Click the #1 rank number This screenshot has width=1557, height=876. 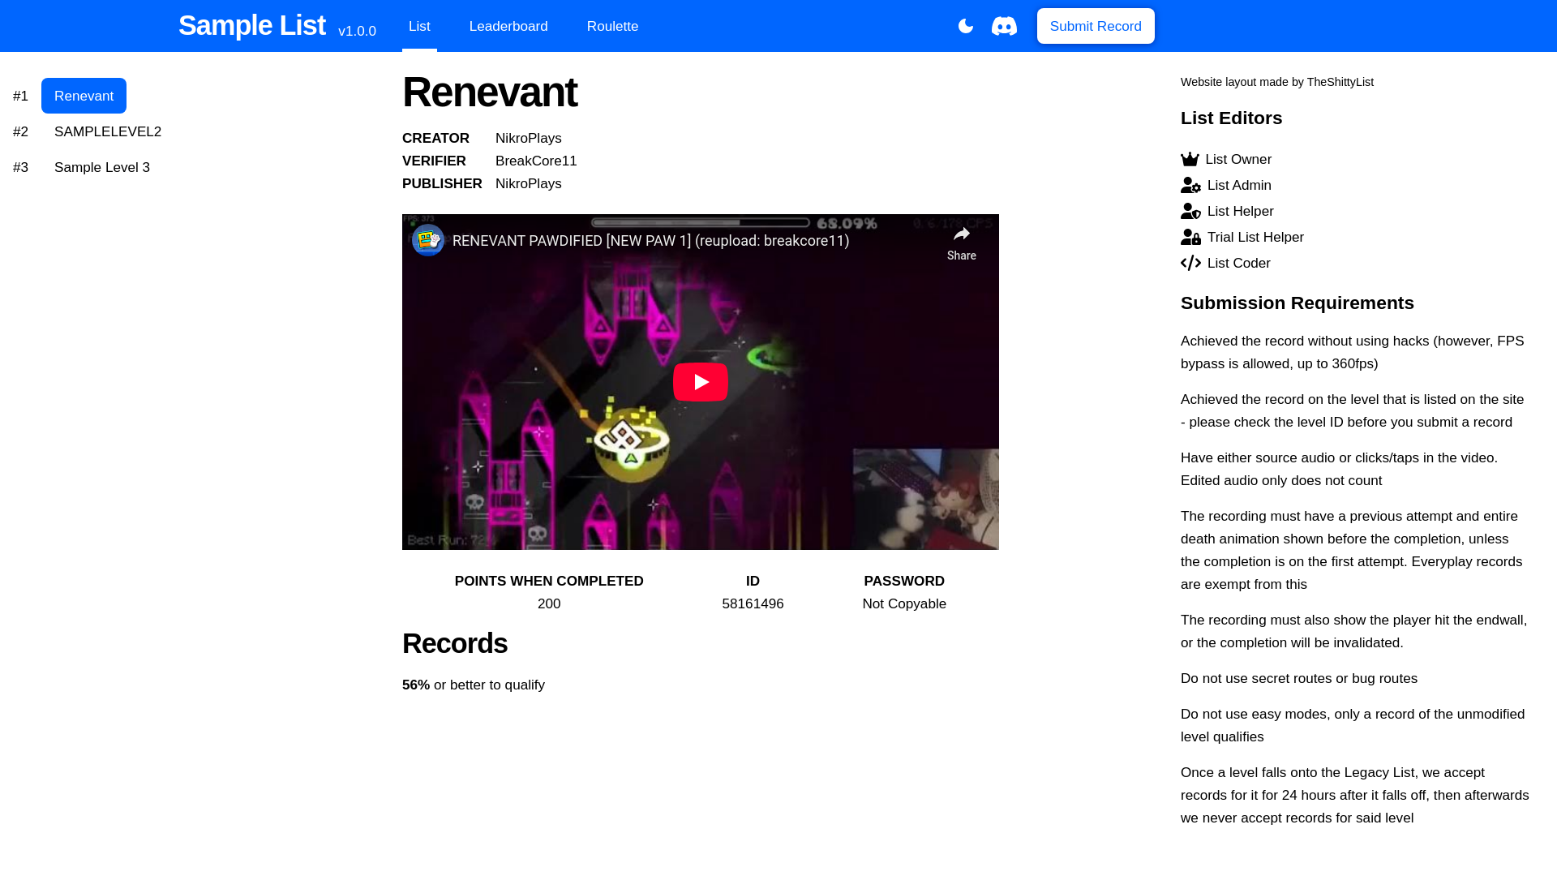[x=20, y=97]
